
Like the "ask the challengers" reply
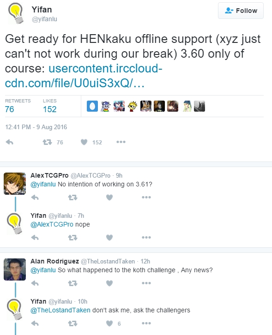pyautogui.click(x=109, y=323)
